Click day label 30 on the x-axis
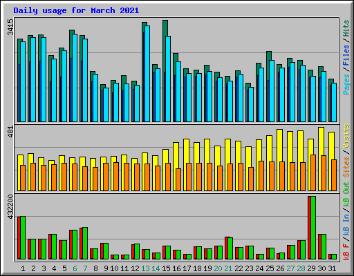The width and height of the screenshot is (354, 276). pos(322,268)
